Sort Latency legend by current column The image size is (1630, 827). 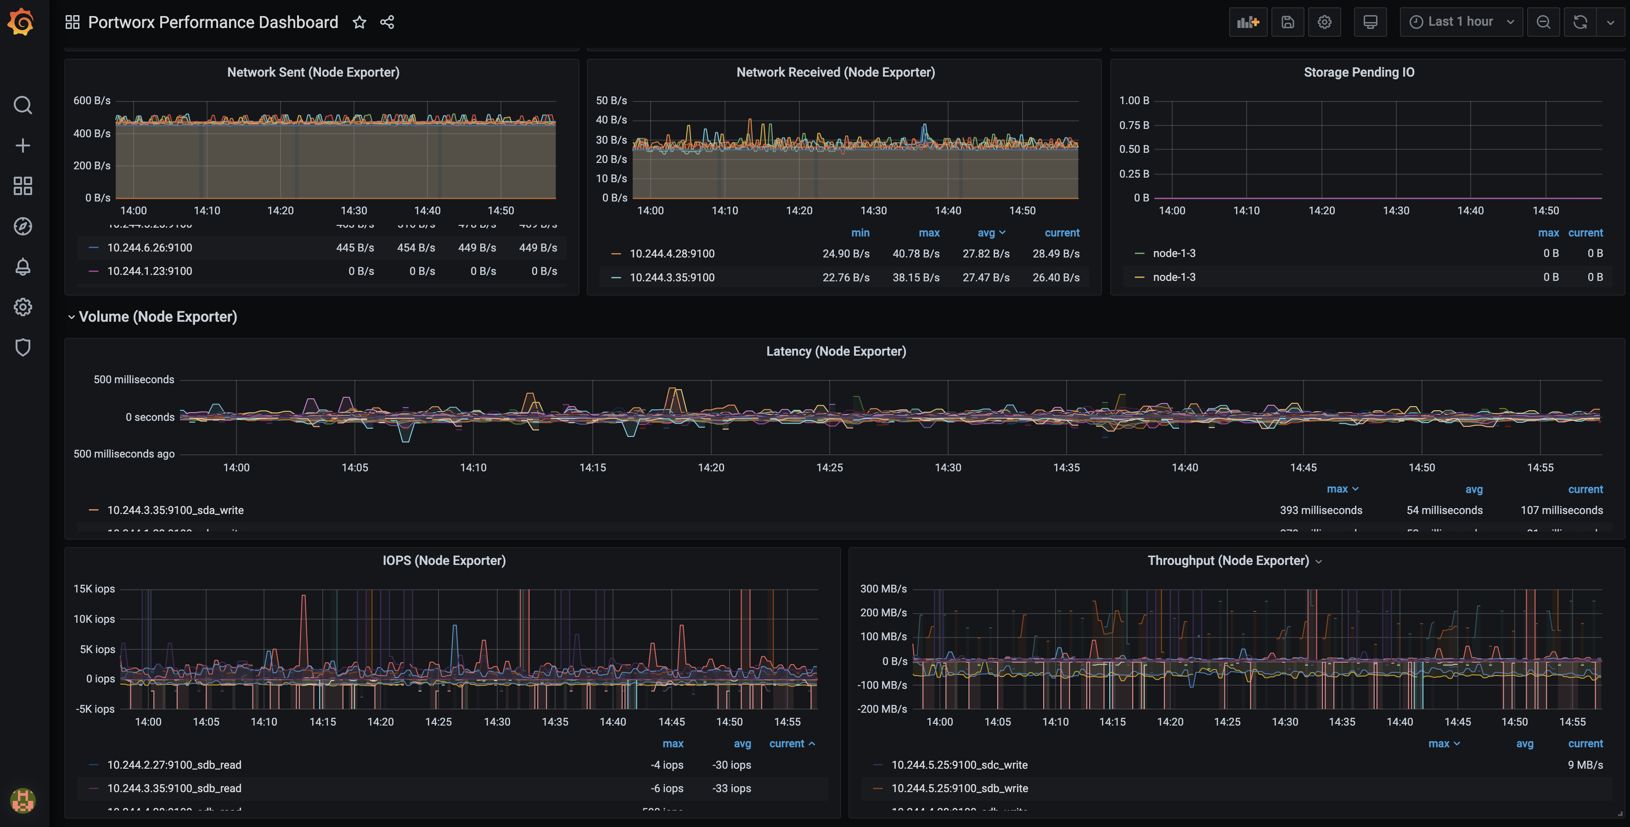click(x=1585, y=489)
